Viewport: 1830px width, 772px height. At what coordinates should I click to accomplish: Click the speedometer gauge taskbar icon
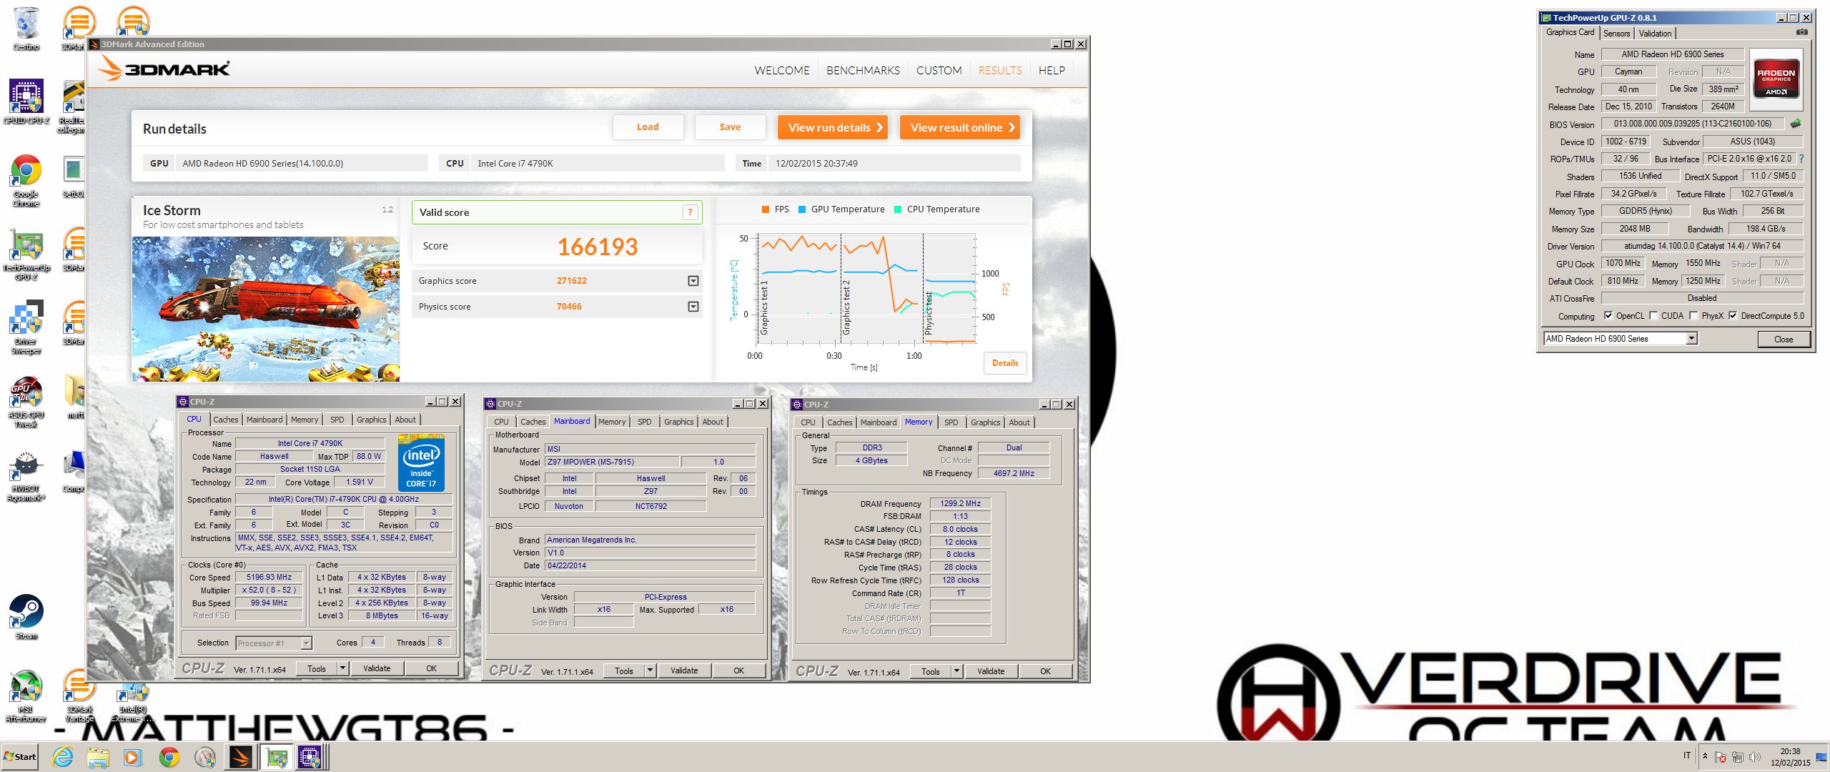click(205, 757)
